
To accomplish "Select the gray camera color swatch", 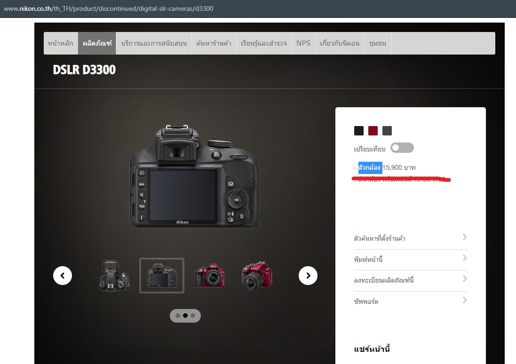I will pyautogui.click(x=387, y=130).
